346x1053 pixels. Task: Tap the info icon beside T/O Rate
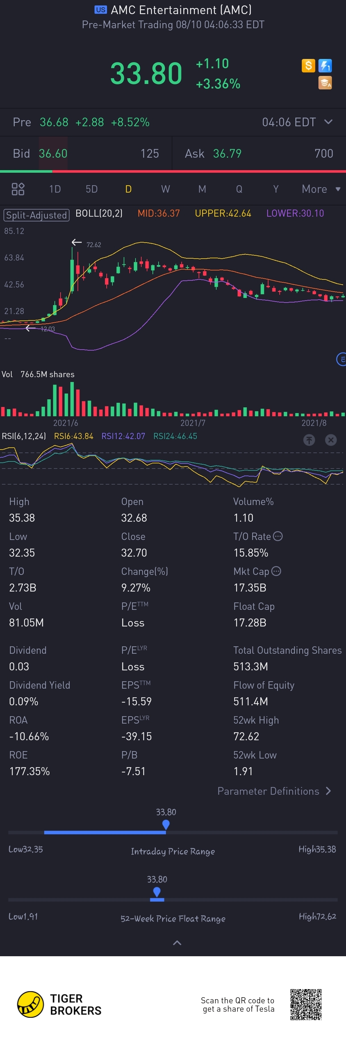click(278, 536)
